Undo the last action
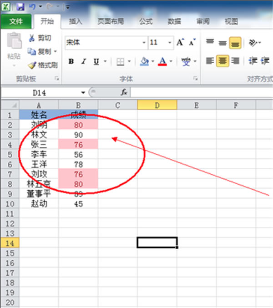 32,7
